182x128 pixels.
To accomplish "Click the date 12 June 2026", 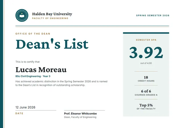I will click(x=25, y=107).
